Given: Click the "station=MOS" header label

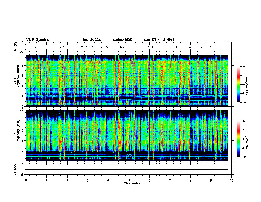Looking at the screenshot, I should pyautogui.click(x=123, y=40).
